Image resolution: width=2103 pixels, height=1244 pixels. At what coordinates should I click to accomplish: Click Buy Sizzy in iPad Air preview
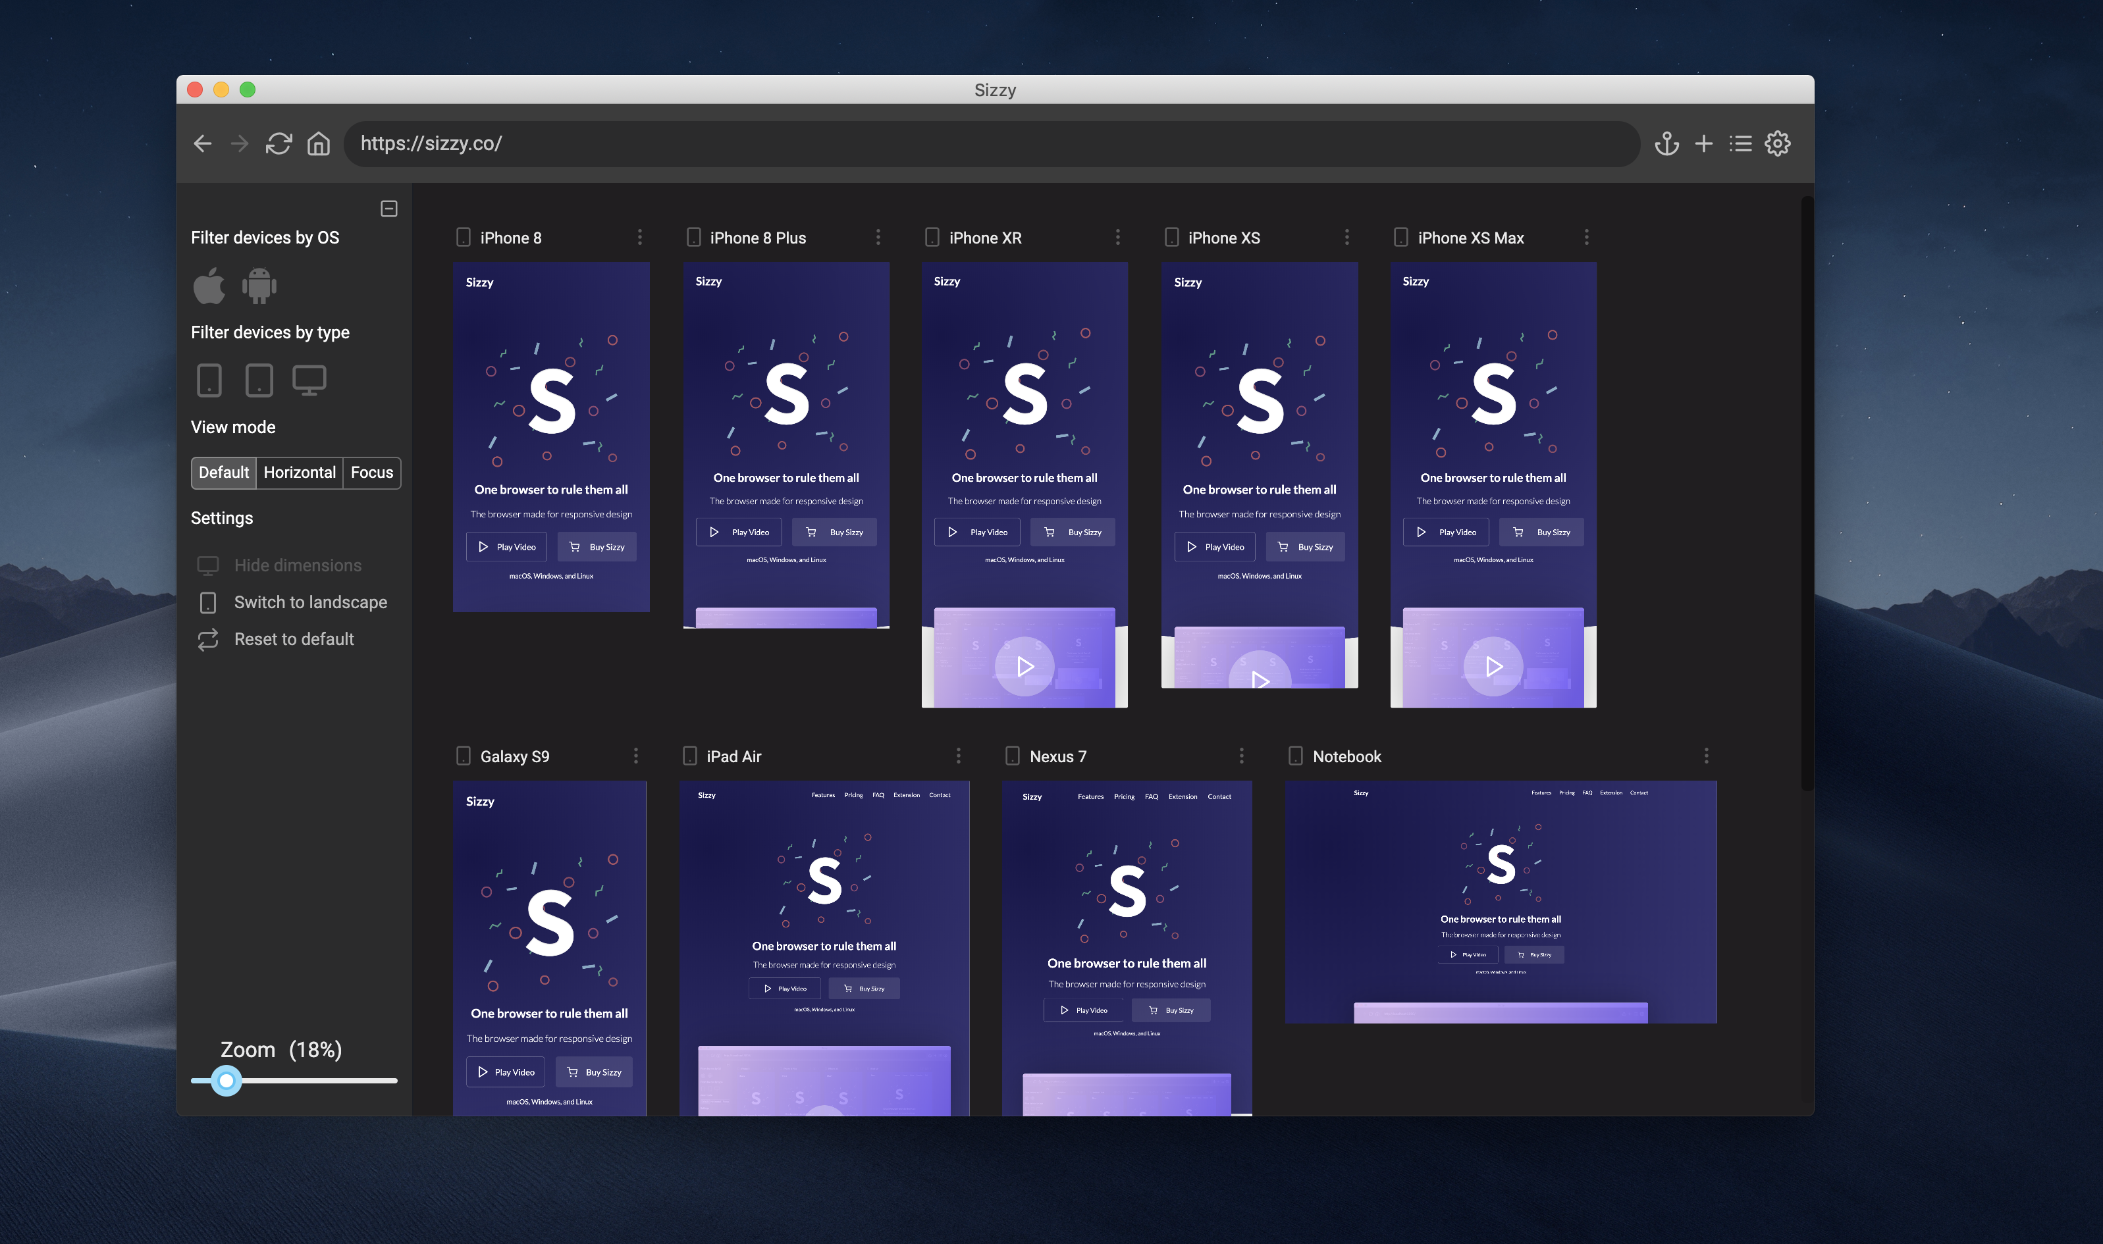tap(865, 989)
